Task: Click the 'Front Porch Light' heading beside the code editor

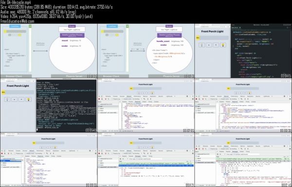Action: click(x=212, y=31)
